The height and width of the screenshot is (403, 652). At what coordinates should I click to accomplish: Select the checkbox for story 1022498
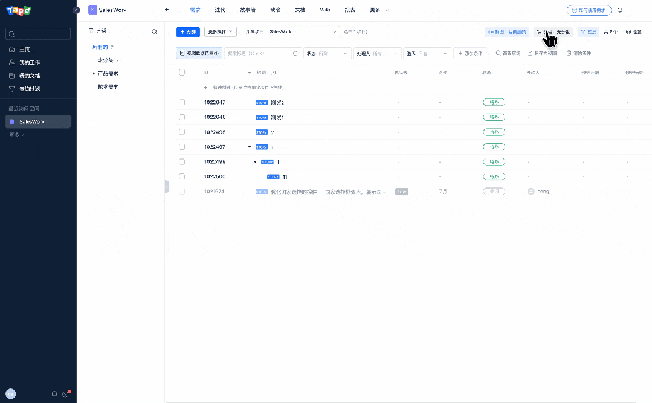[182, 132]
